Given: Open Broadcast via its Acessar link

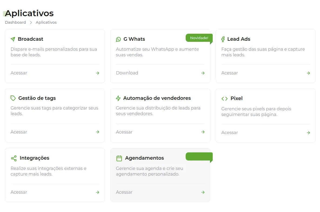Looking at the screenshot, I should (x=19, y=73).
